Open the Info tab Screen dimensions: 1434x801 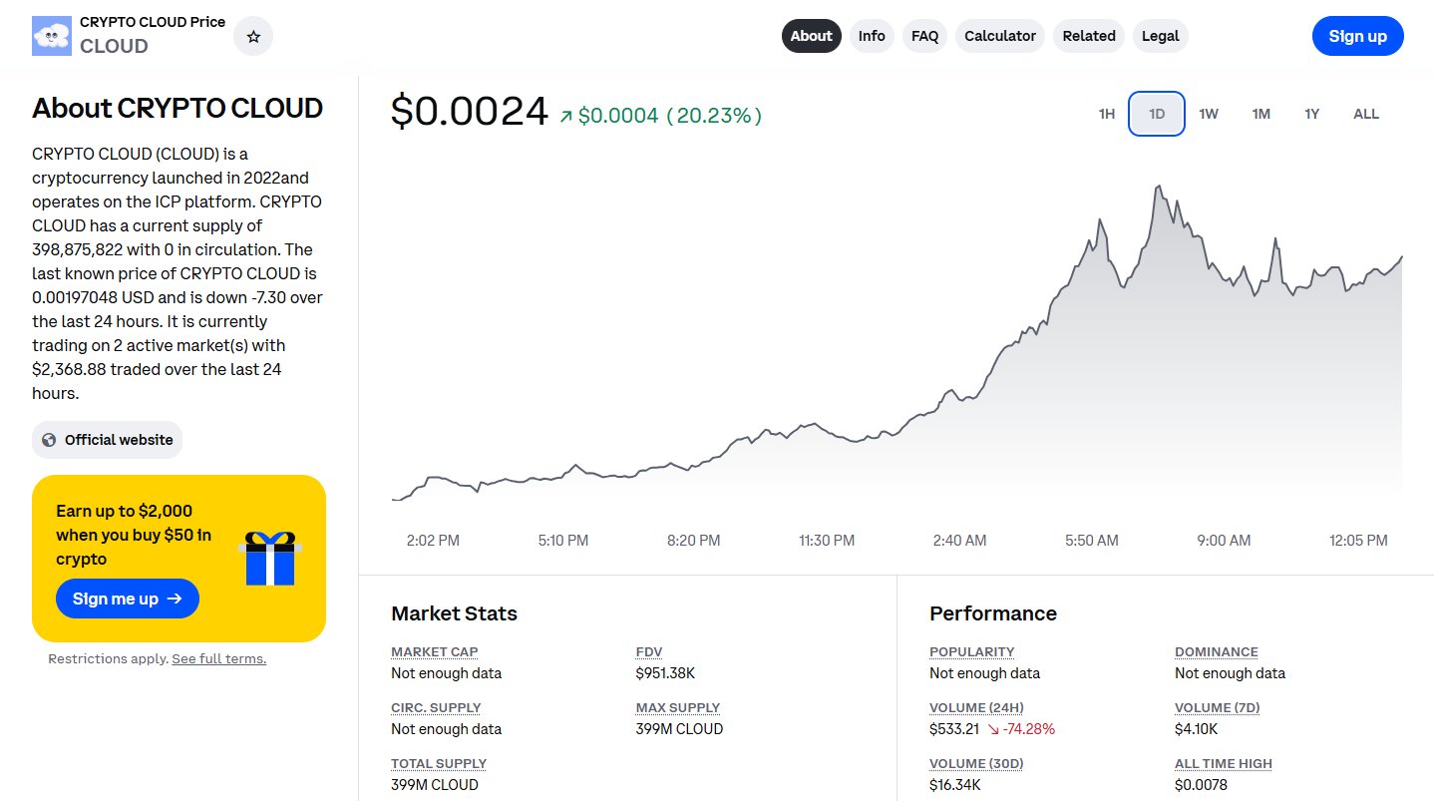(x=872, y=36)
